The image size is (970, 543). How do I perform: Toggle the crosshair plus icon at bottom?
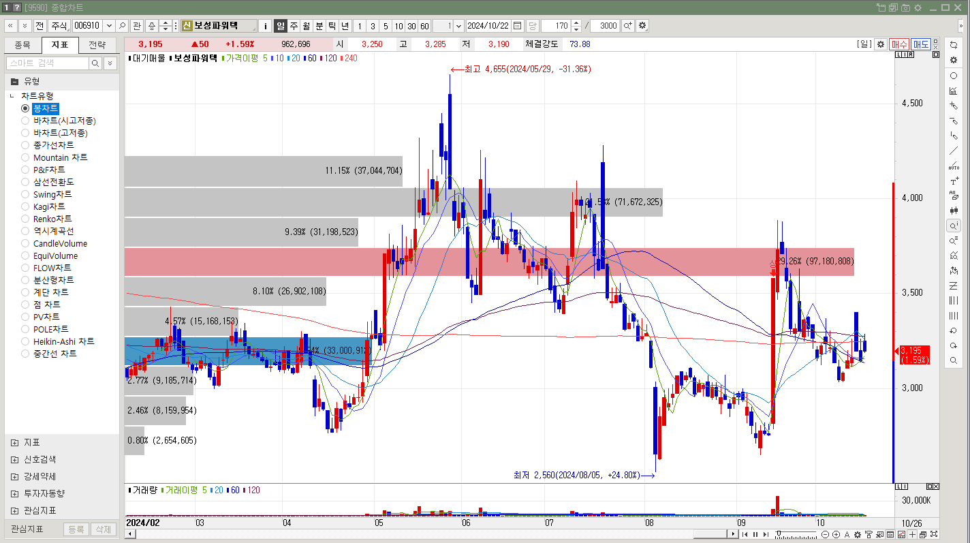point(912,535)
